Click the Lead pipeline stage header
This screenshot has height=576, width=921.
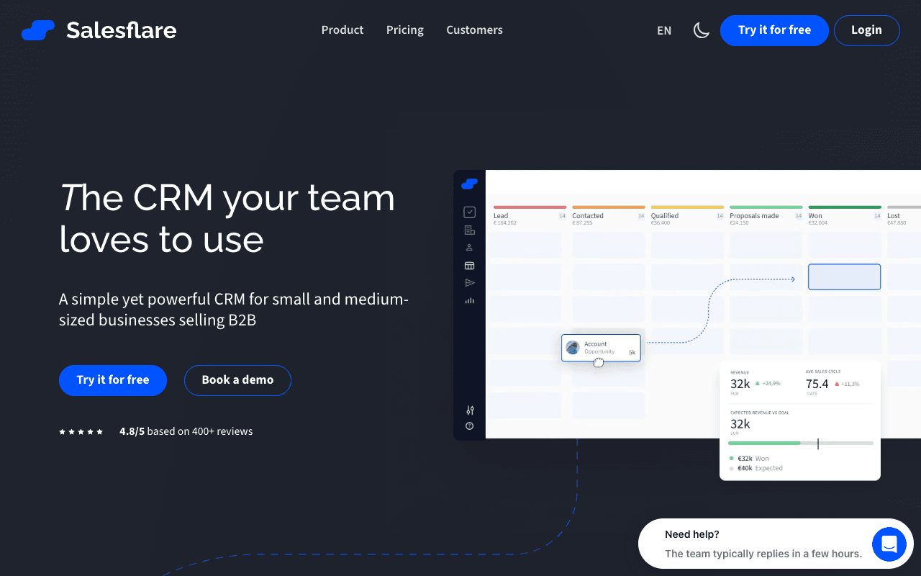501,216
